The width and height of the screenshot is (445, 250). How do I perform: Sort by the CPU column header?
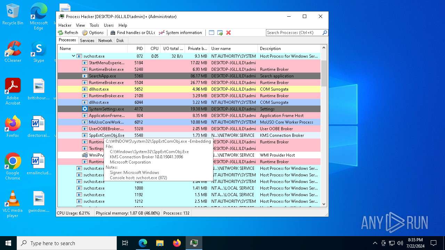pyautogui.click(x=153, y=49)
